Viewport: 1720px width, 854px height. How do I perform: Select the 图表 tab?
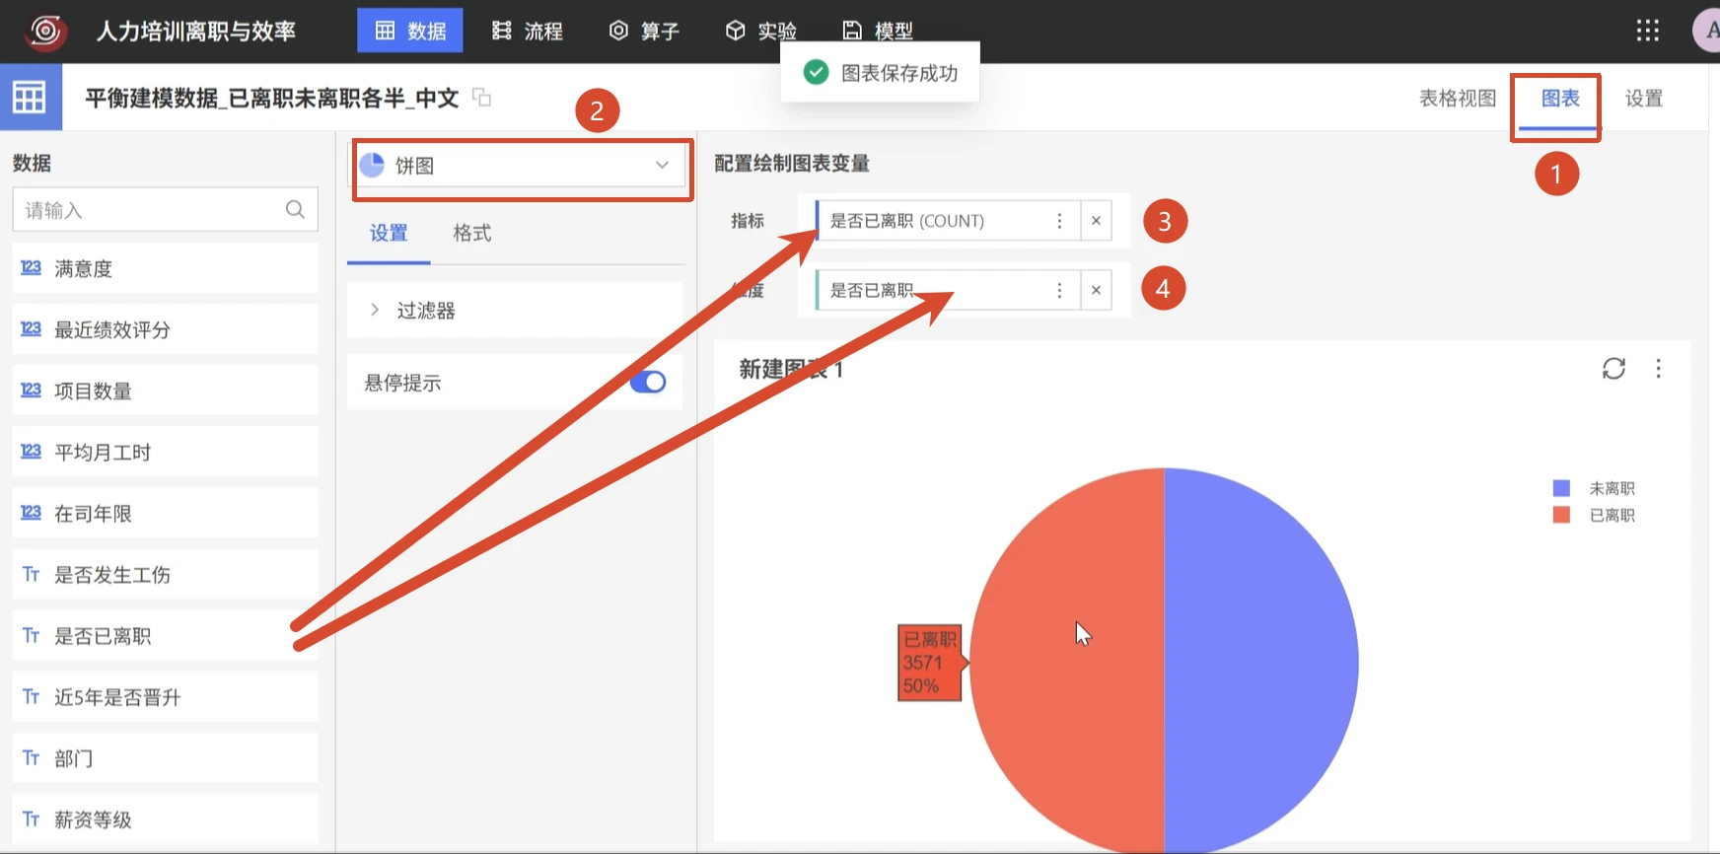click(x=1559, y=98)
